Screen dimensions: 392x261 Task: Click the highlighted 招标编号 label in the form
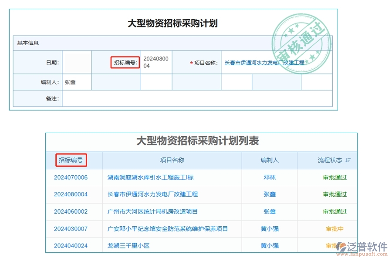126,63
